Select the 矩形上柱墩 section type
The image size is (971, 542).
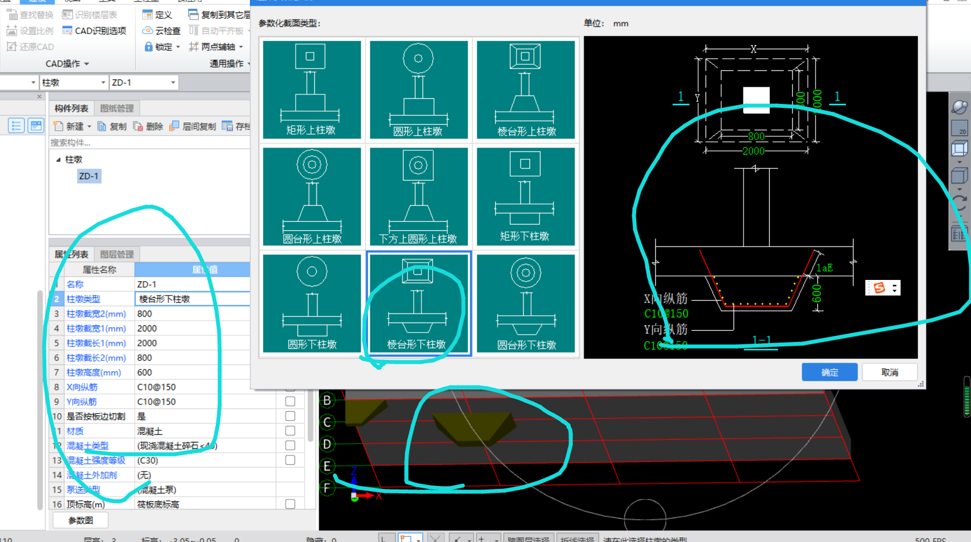click(311, 89)
